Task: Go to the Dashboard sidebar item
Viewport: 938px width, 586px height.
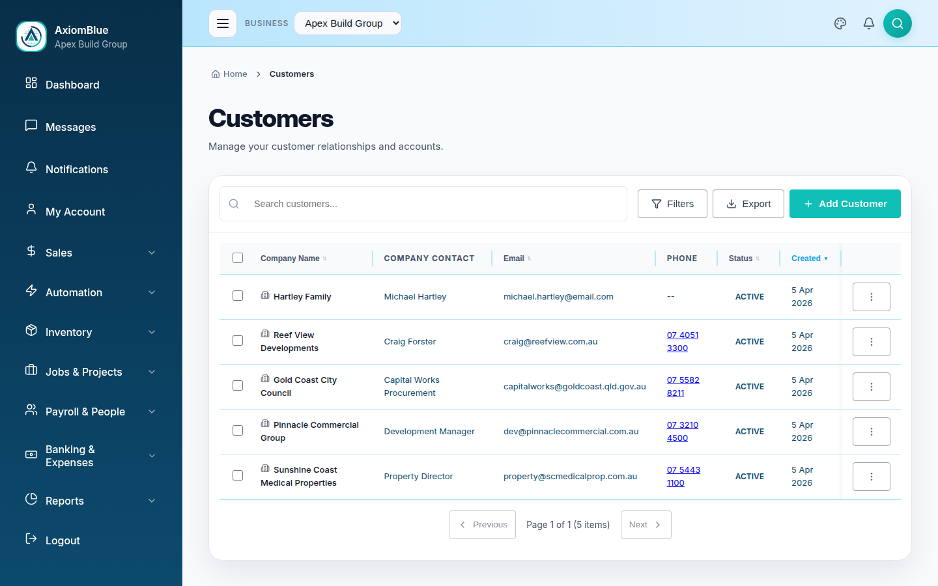Action: 72,84
